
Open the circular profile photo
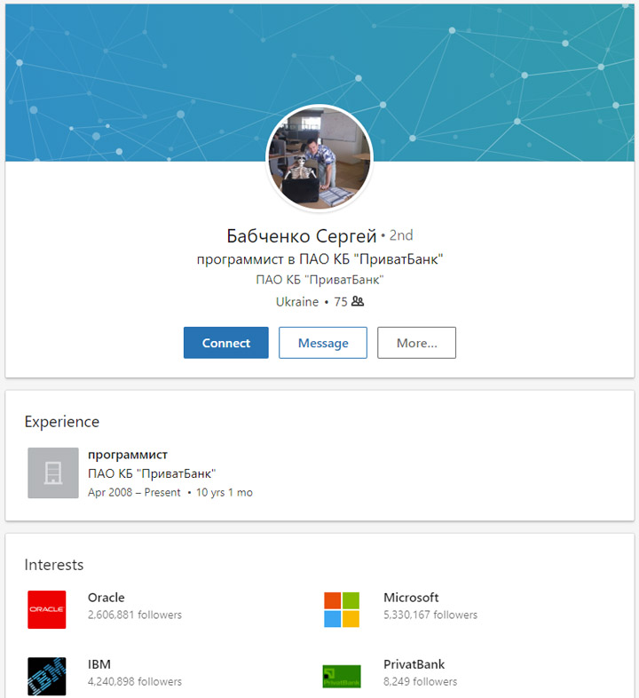click(x=319, y=158)
